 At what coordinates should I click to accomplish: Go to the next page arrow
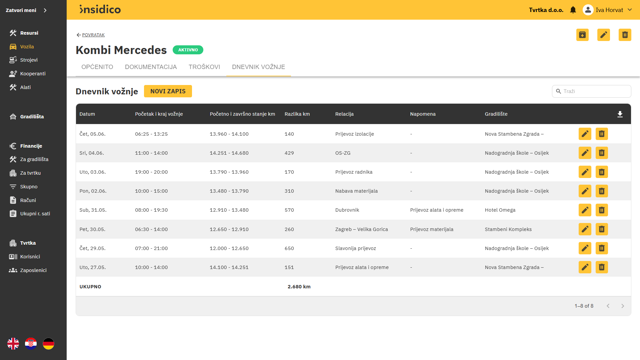click(622, 306)
